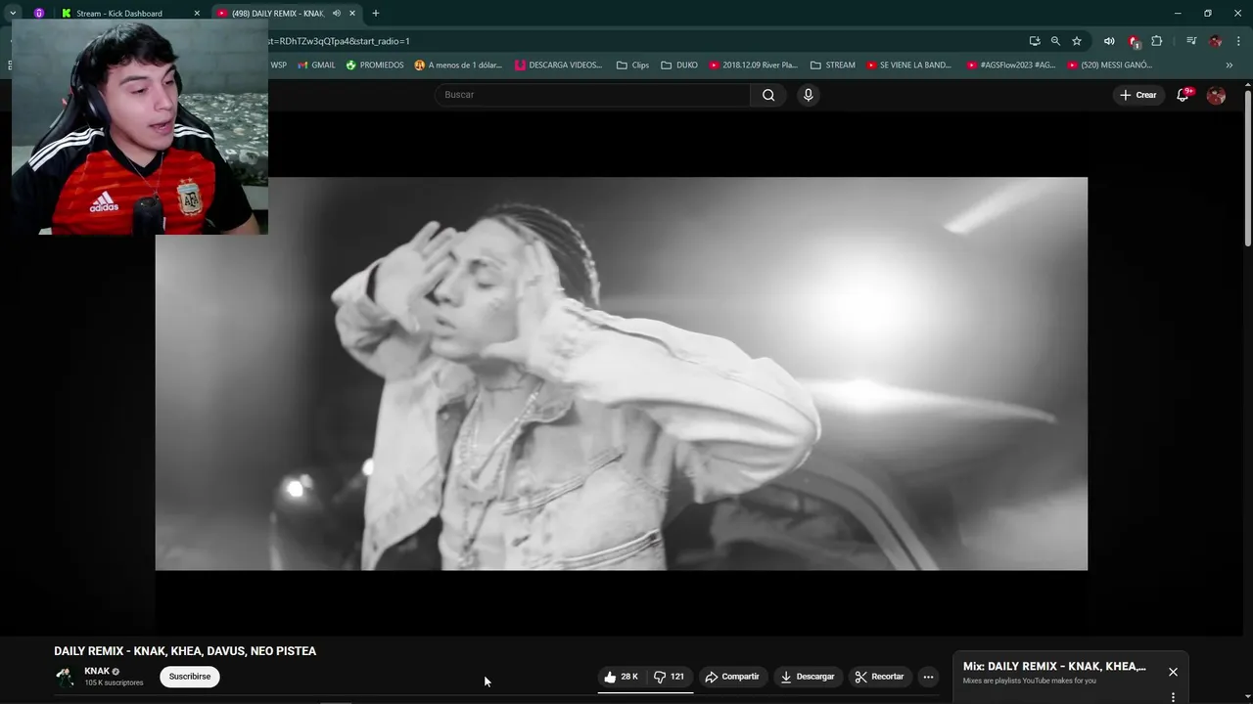Click video title DAILY REMIX text

click(x=185, y=651)
